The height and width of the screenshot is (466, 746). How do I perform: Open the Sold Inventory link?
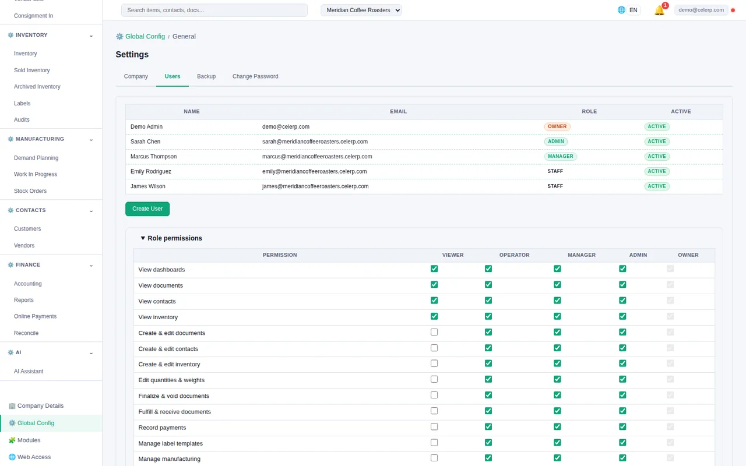pyautogui.click(x=32, y=70)
